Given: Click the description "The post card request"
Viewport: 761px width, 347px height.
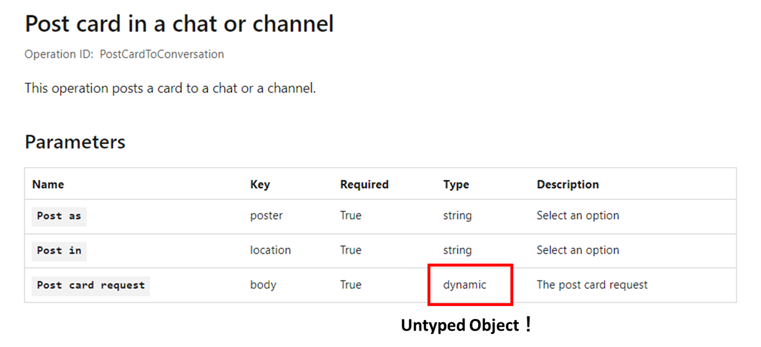Looking at the screenshot, I should (x=592, y=285).
